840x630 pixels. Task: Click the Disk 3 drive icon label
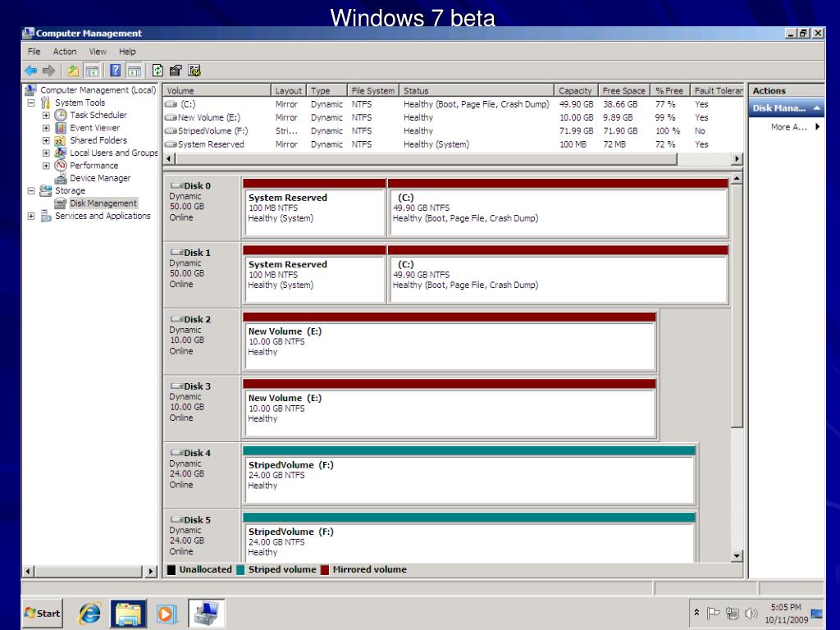190,386
